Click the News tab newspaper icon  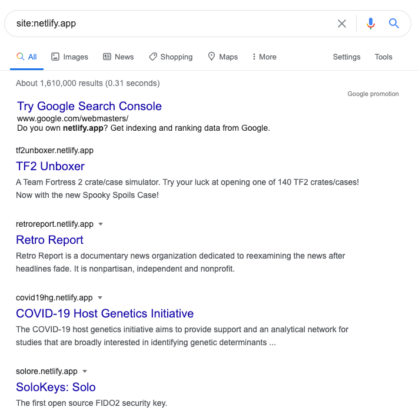[107, 57]
